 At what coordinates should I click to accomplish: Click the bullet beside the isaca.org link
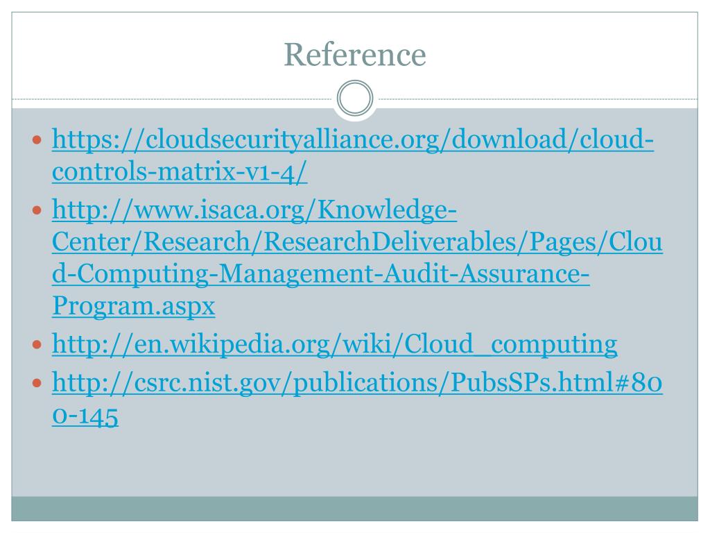37,210
